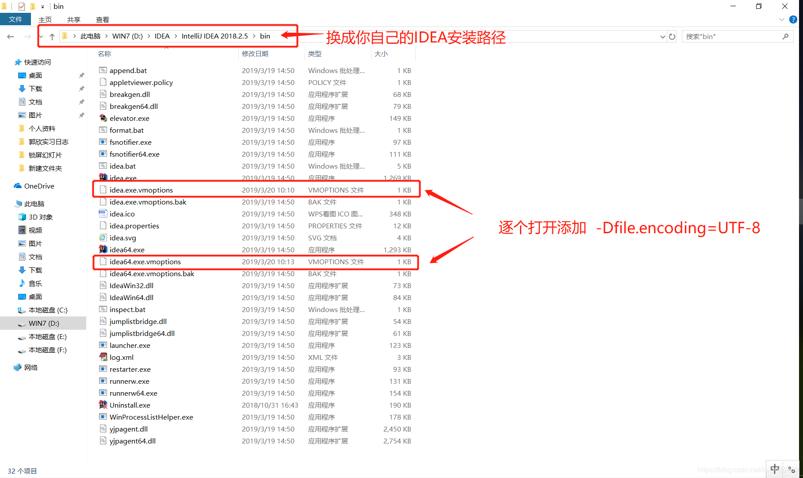The width and height of the screenshot is (803, 478).
Task: Open 锁屏幻灯片 folder in sidebar
Action: [45, 155]
